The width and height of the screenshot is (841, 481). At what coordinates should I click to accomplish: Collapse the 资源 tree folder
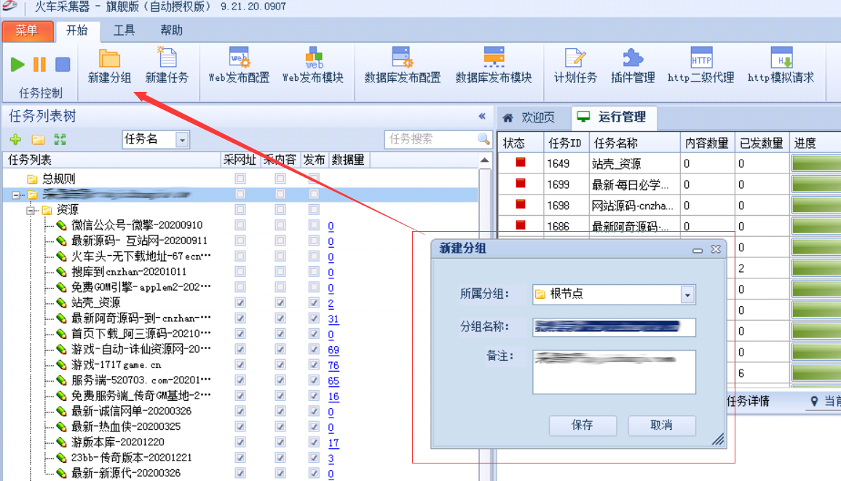coord(31,210)
